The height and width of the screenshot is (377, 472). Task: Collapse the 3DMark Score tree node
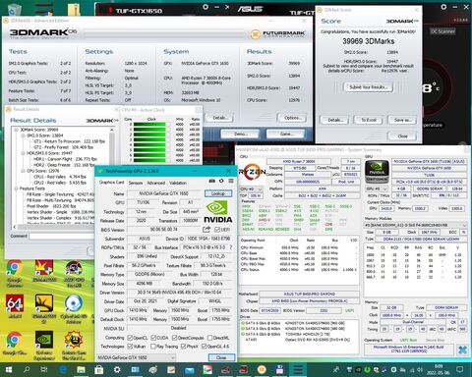[16, 130]
